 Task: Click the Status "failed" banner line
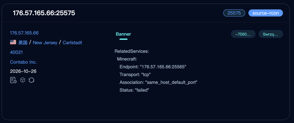tap(134, 90)
